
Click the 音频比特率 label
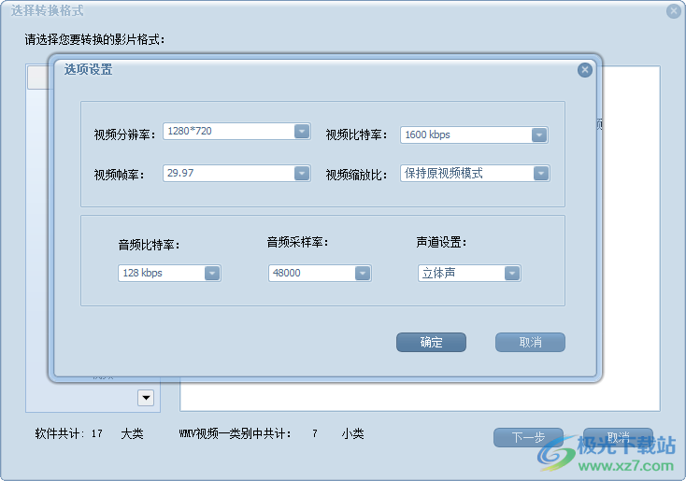[x=149, y=245]
